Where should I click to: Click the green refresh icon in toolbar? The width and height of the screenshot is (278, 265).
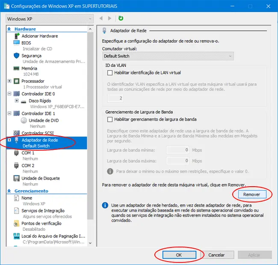click(x=121, y=18)
